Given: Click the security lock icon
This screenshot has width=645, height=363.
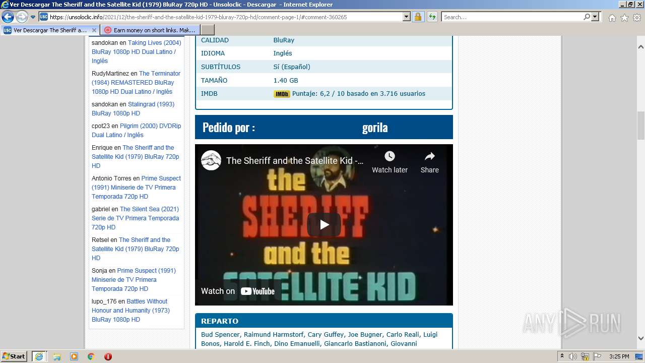Looking at the screenshot, I should click(418, 17).
